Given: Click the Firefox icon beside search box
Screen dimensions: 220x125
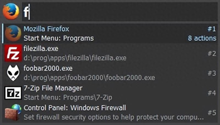Looking at the screenshot, I should 11,11.
